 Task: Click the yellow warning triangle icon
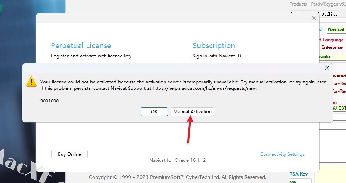(x=31, y=82)
